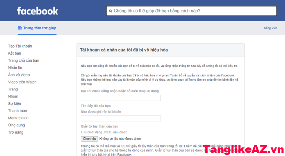This screenshot has width=285, height=156.
Task: Open Video trên Watch topic
Action: (x=22, y=82)
